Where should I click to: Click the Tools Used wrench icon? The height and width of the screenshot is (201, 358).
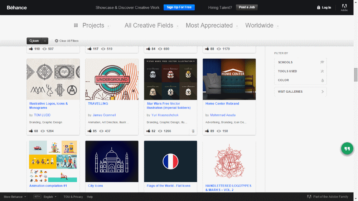tap(322, 71)
